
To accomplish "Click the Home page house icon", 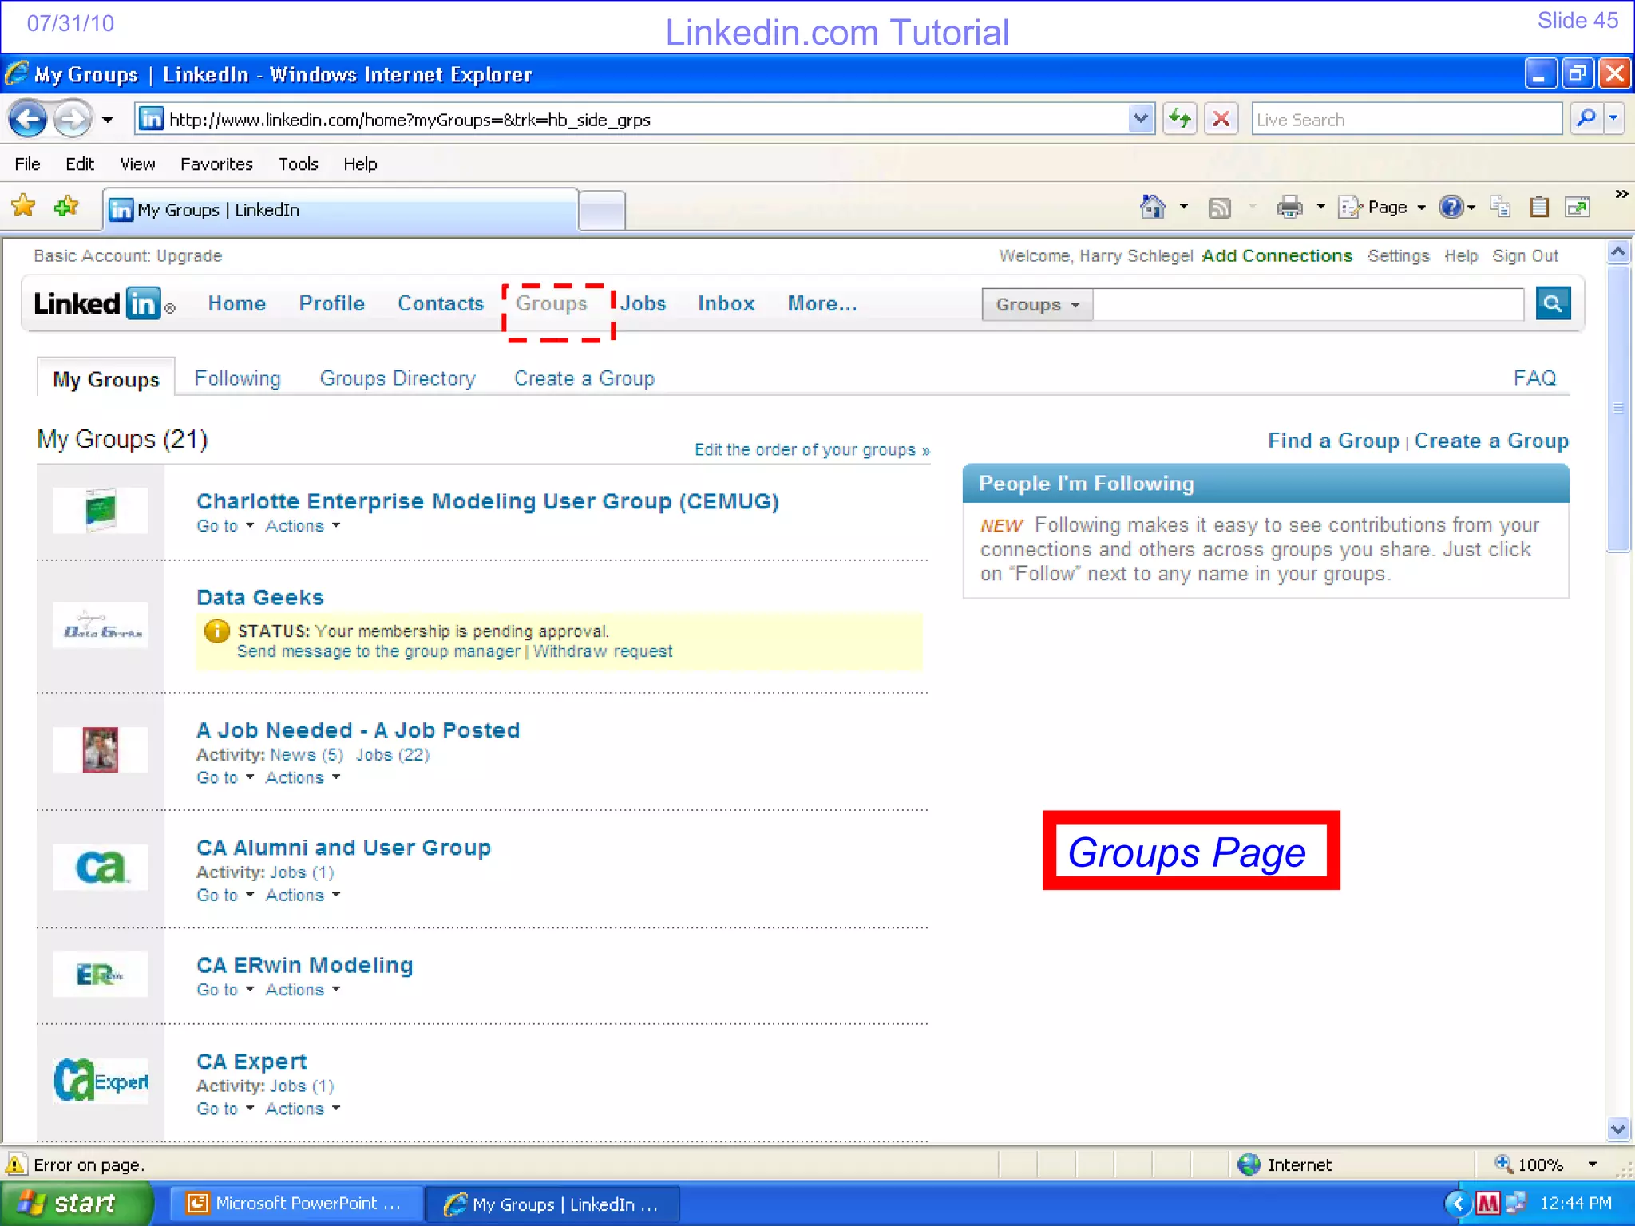I will point(1152,208).
